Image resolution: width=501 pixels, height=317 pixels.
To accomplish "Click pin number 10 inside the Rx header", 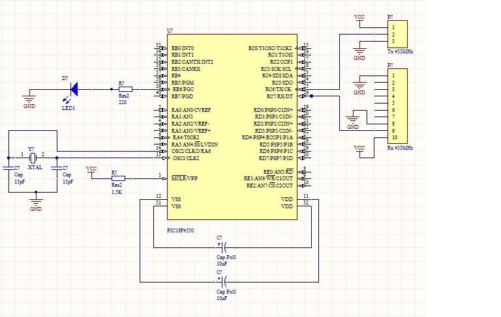I will 395,138.
